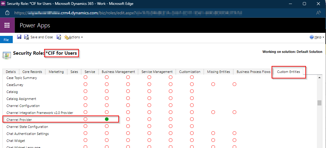Toggle third (Write) circle in Chat Widget row
This screenshot has width=326, height=148.
point(128,140)
